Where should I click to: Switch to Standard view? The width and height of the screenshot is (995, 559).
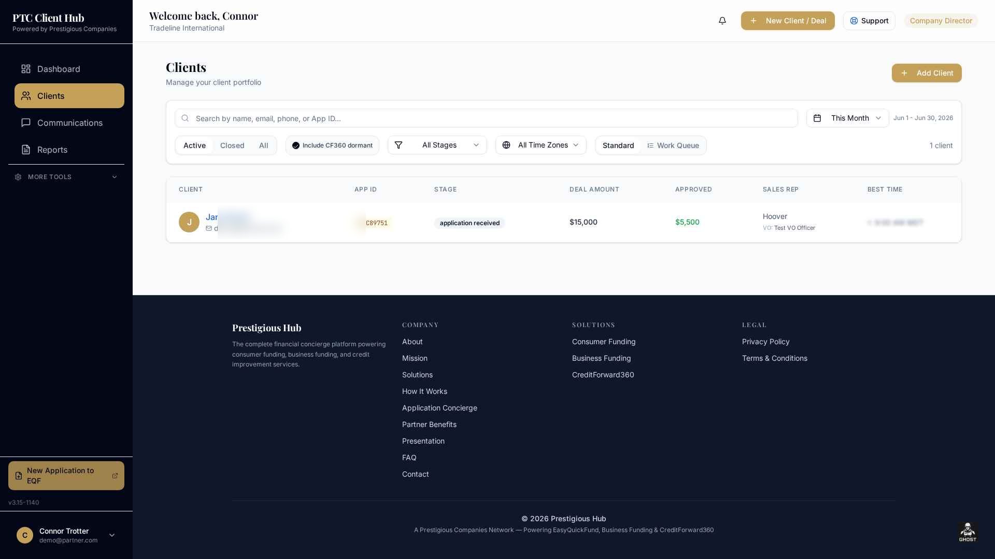(618, 145)
